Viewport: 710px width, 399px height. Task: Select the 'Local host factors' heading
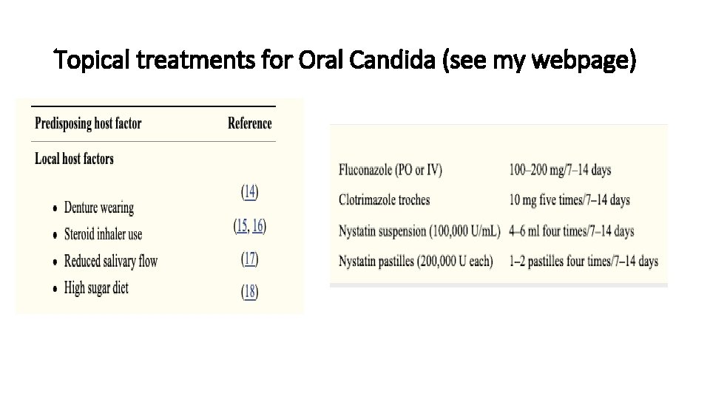click(75, 158)
